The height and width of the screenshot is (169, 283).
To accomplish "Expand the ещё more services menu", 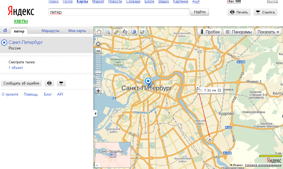I will click(196, 1).
